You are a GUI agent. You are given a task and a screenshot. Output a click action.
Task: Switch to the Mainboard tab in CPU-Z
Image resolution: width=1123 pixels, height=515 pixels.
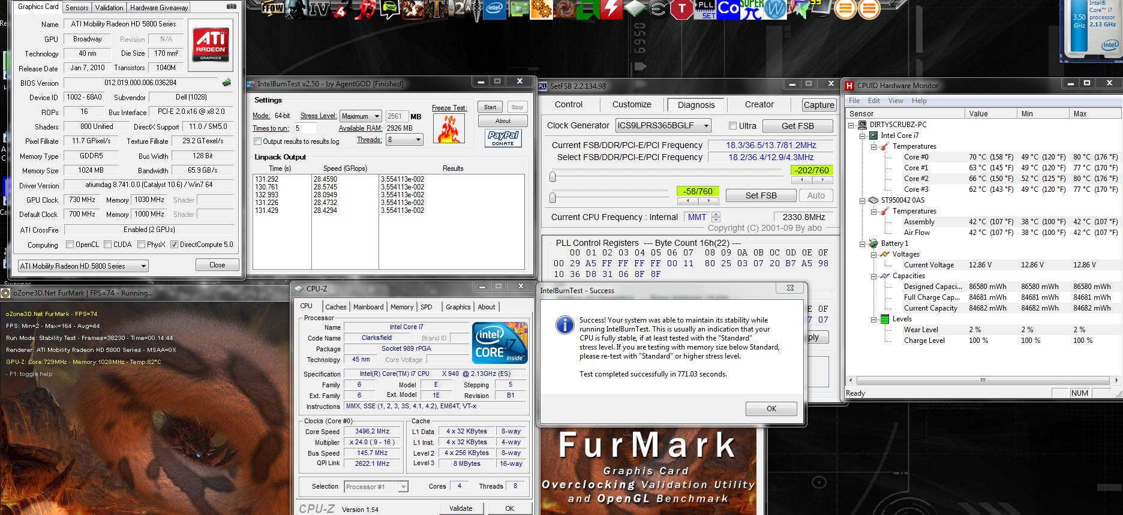[x=368, y=307]
